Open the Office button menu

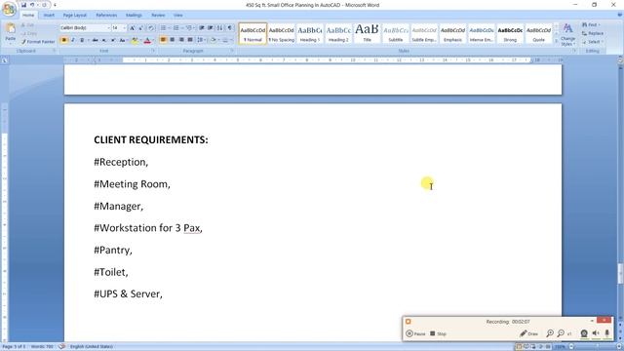pos(9,10)
